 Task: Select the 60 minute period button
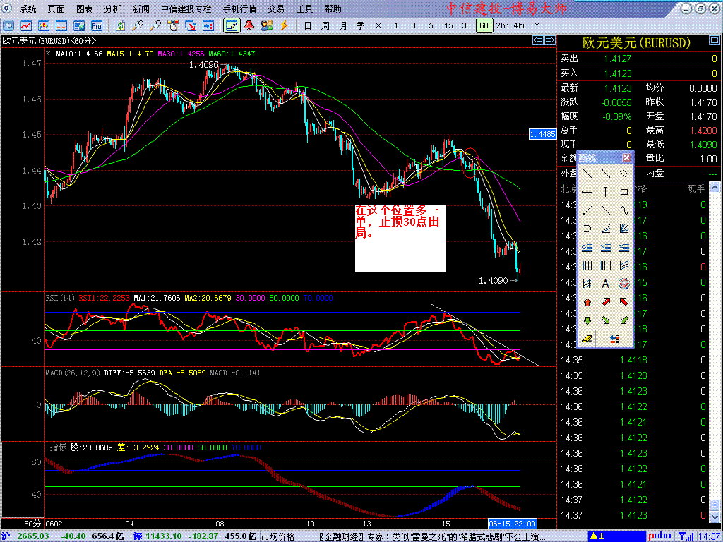(x=484, y=26)
